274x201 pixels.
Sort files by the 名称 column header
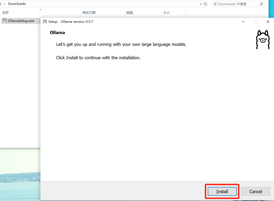point(5,12)
